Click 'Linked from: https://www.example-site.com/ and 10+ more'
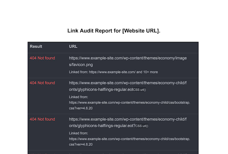The height and width of the screenshot is (154, 228). 113,72
